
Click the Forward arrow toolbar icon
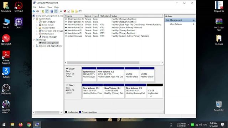click(38, 11)
